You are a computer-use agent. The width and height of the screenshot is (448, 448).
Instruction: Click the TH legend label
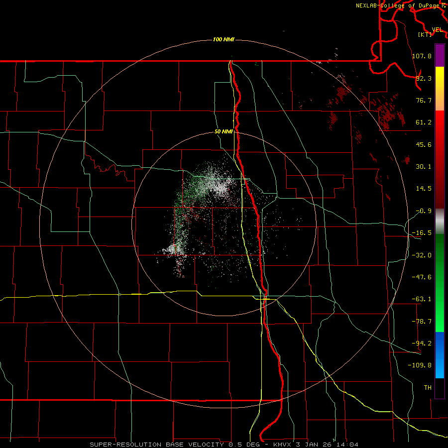tap(428, 388)
